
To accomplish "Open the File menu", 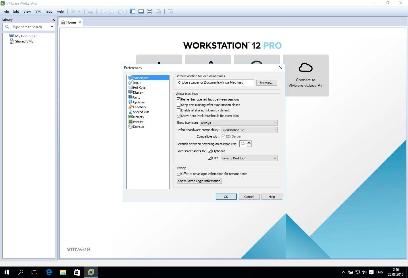I will coord(6,11).
